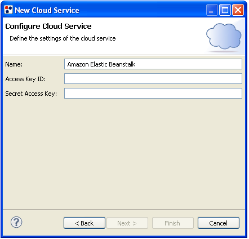This screenshot has width=249, height=239.
Task: Focus the Secret Access Key field
Action: pyautogui.click(x=153, y=94)
